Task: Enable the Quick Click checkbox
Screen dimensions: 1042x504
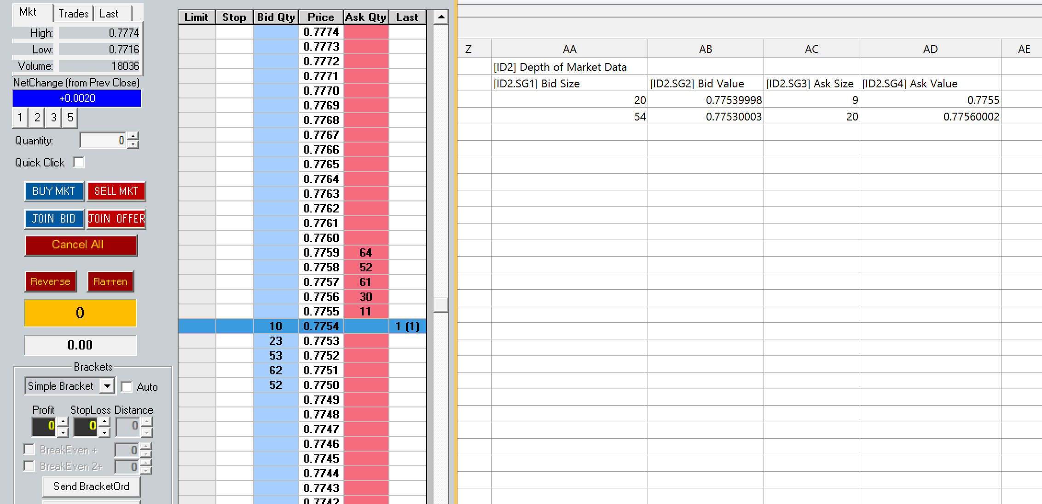Action: pos(79,162)
